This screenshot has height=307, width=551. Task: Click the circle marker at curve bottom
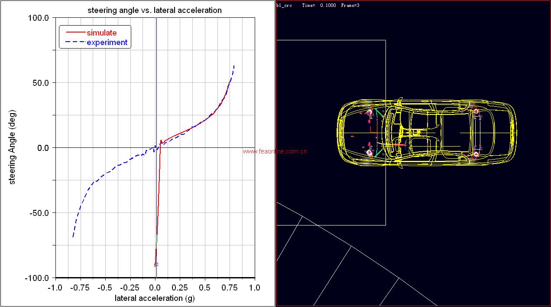156,264
